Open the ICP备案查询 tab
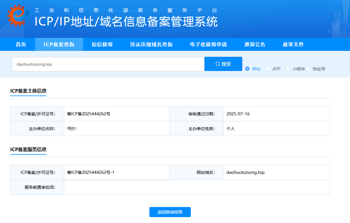The width and height of the screenshot is (350, 223). click(59, 44)
